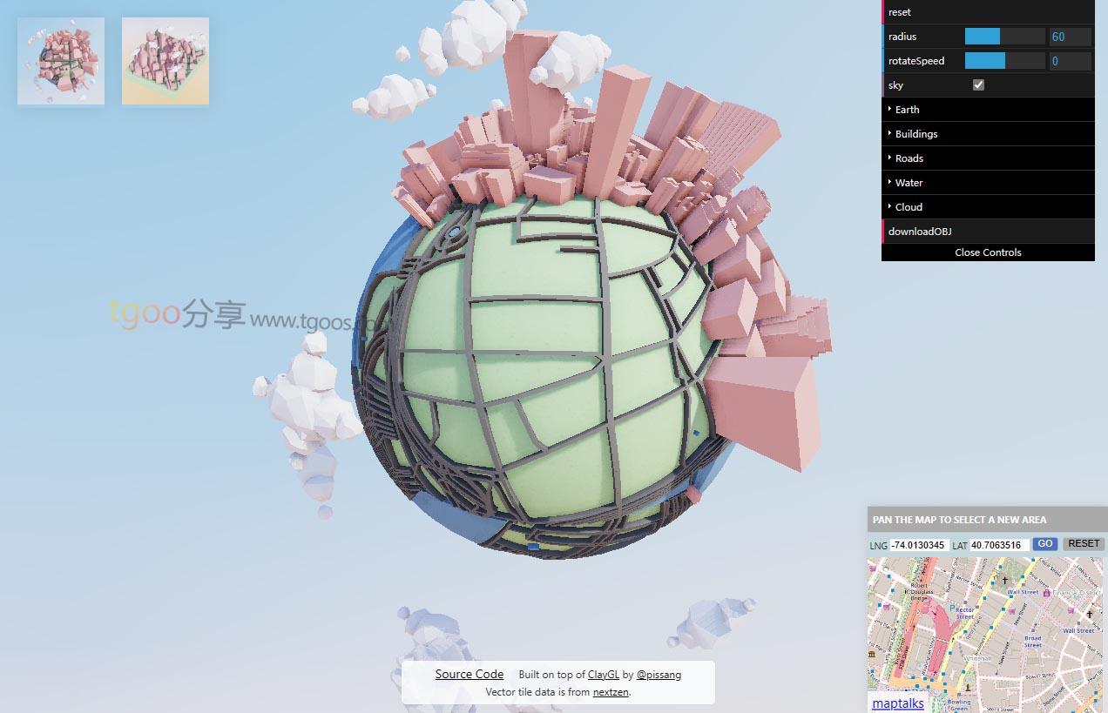Click the rotateSpeed value input field
Image resolution: width=1108 pixels, height=713 pixels.
pos(1070,61)
